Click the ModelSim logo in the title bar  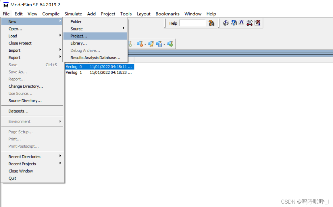6,5
